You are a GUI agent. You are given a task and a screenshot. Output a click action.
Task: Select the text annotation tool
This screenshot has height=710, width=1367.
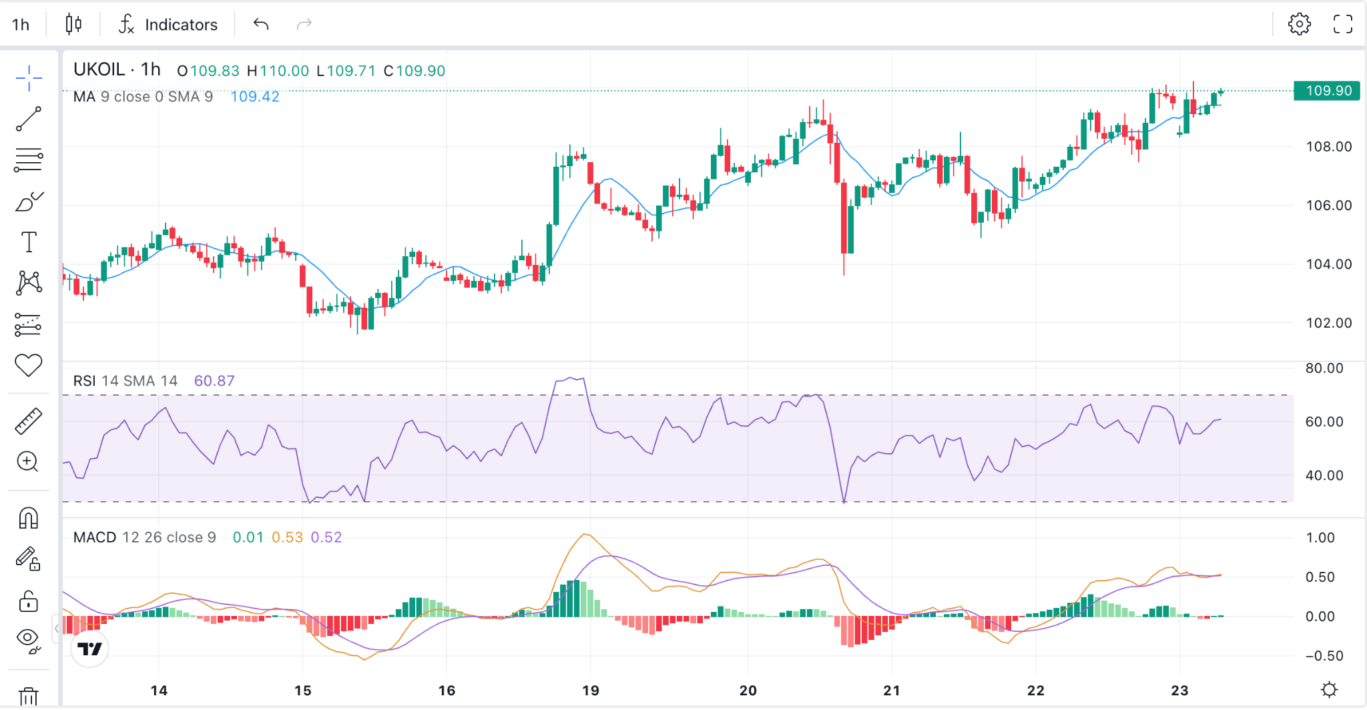point(29,242)
